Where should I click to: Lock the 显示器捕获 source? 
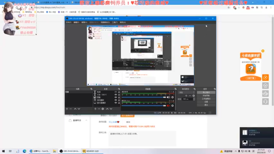coord(119,103)
